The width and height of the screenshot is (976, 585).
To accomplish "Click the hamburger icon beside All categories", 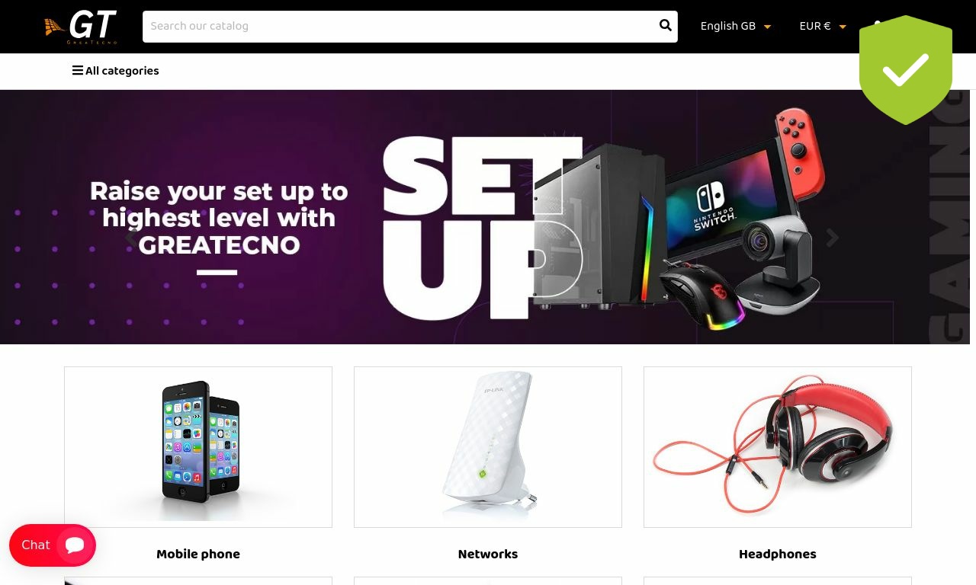I will pyautogui.click(x=77, y=71).
